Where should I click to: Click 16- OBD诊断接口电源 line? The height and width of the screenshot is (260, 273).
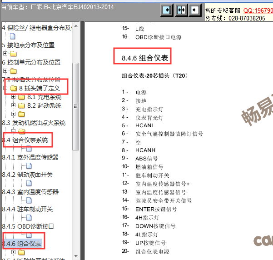pos(152,37)
